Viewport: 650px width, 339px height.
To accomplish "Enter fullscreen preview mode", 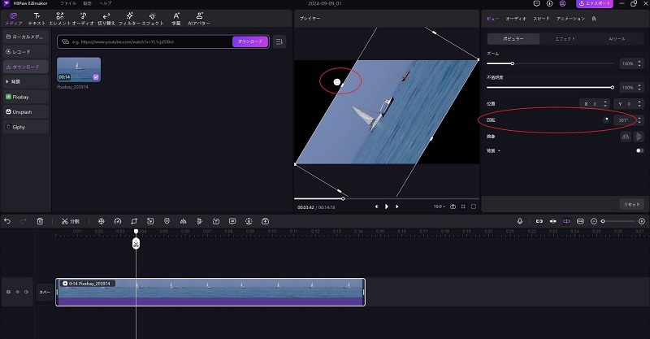I will click(x=474, y=206).
